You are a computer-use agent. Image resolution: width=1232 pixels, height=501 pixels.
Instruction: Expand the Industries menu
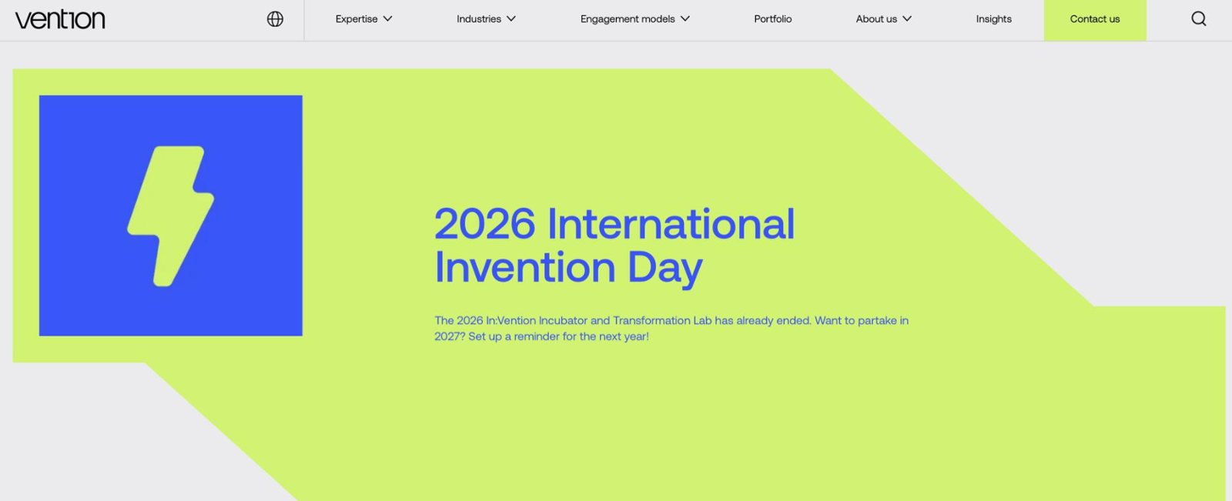[486, 19]
